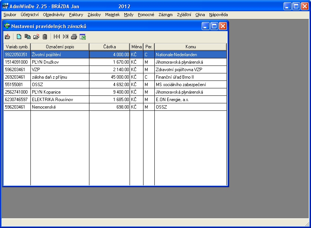311x228 pixels.
Task: Open the Účetnictví menu
Action: (x=30, y=15)
